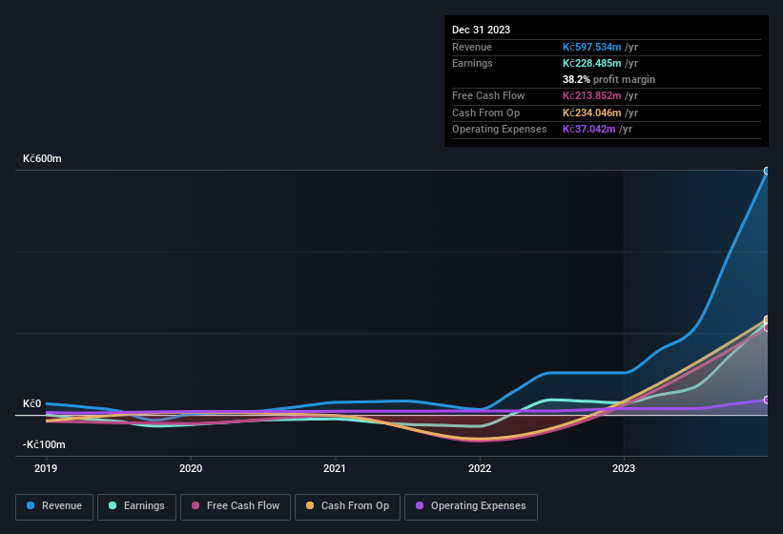Toggle the Earnings legend button
Image resolution: width=783 pixels, height=534 pixels.
click(x=136, y=506)
